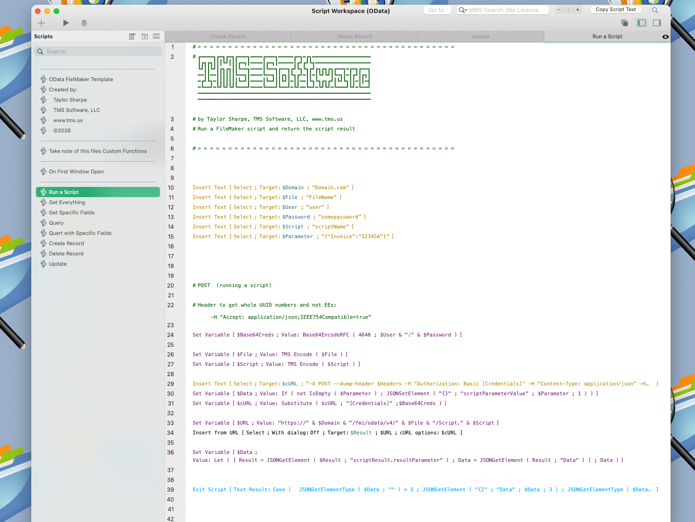Toggle the left scripts pane visibility
695x522 pixels.
coord(642,23)
